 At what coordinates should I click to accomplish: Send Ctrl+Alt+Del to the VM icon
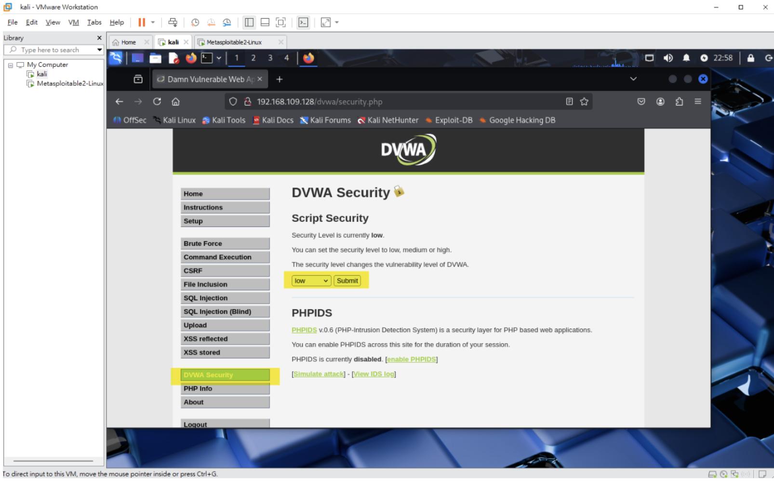(x=173, y=22)
